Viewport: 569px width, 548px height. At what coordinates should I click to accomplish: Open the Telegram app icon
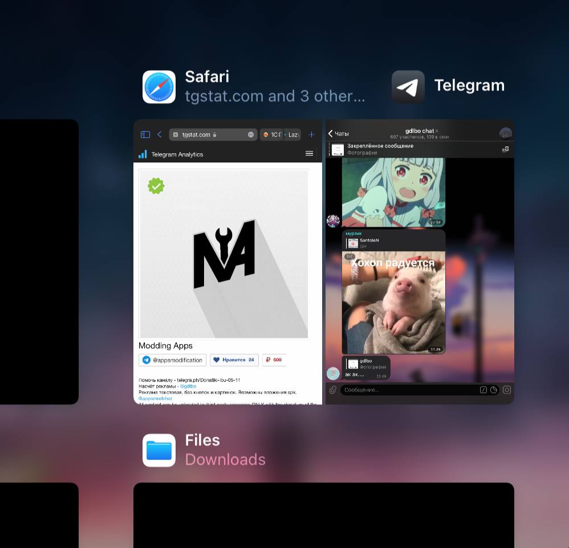click(x=408, y=87)
